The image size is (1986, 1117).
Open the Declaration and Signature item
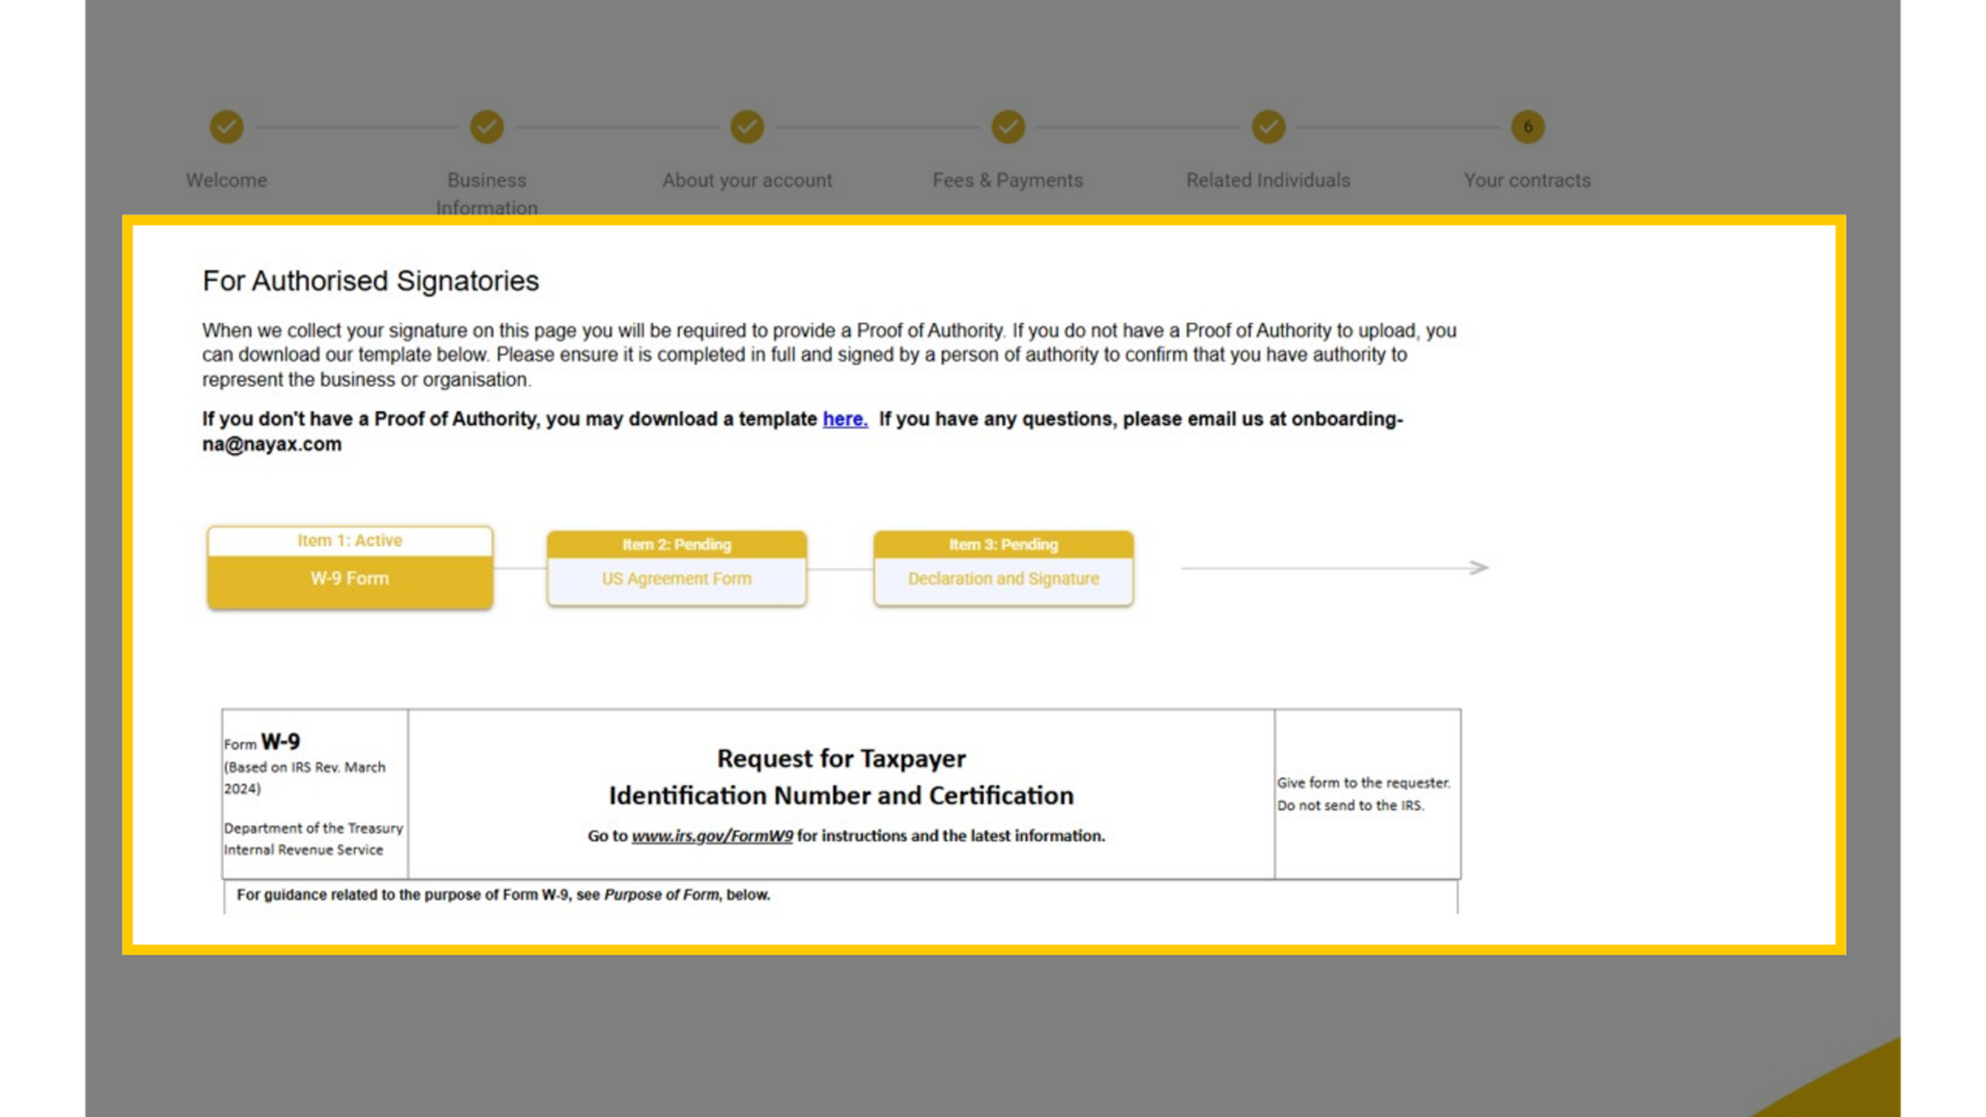point(1004,568)
